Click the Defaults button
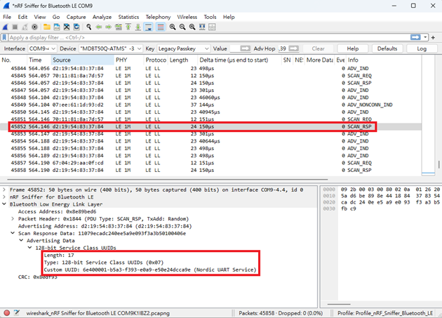 coord(387,48)
